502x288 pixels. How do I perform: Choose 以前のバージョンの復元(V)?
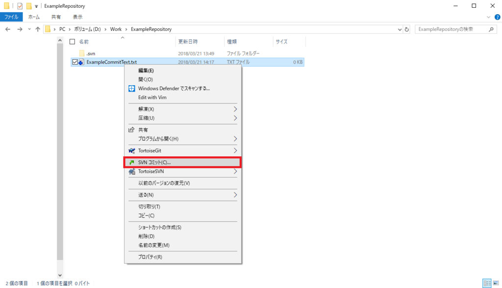tap(182, 183)
